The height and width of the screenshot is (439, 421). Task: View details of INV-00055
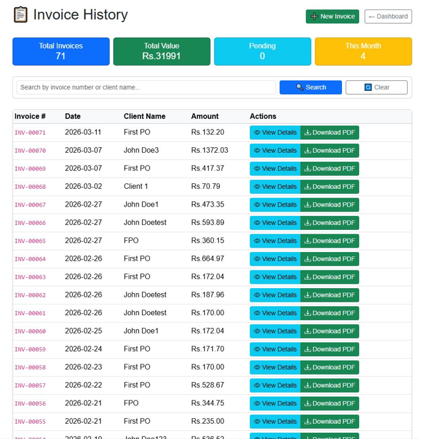point(275,421)
